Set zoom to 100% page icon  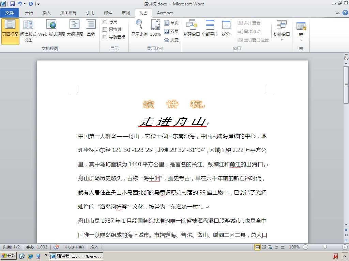tap(155, 28)
